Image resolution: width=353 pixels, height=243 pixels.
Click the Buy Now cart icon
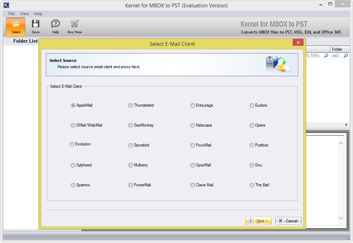coord(75,23)
